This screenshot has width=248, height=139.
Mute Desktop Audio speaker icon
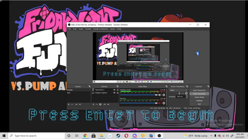pyautogui.click(x=160, y=95)
